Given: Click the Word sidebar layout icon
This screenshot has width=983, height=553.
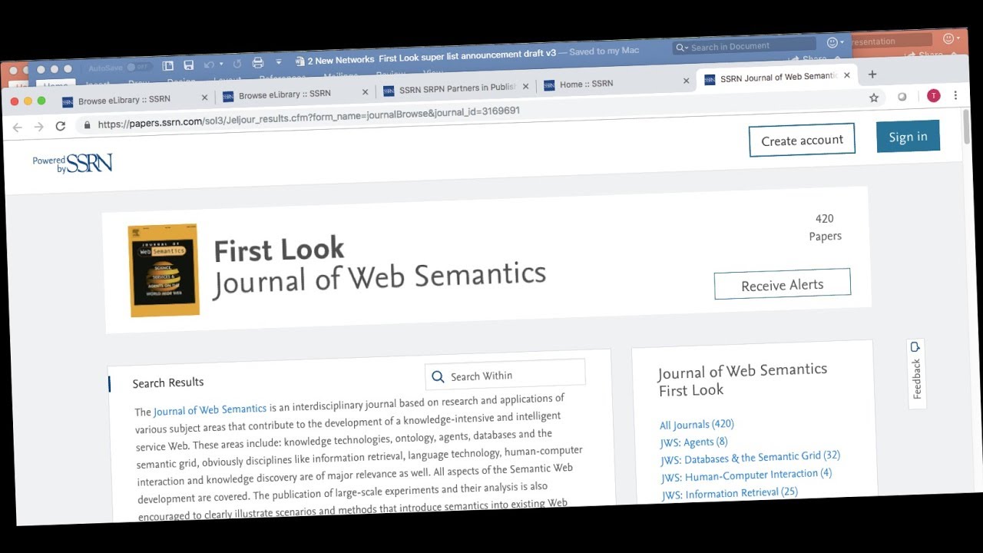Looking at the screenshot, I should tap(168, 66).
